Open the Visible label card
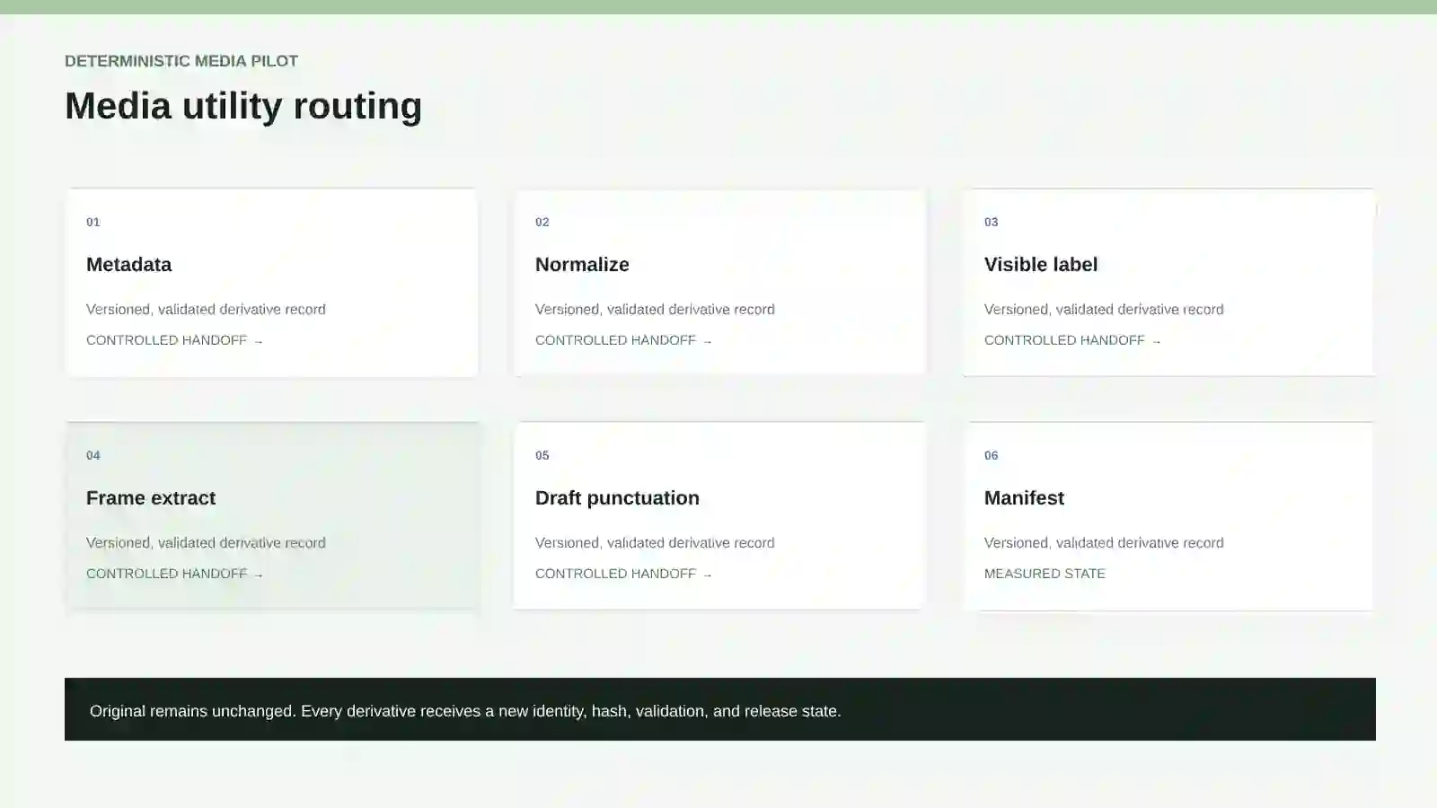 tap(1169, 283)
